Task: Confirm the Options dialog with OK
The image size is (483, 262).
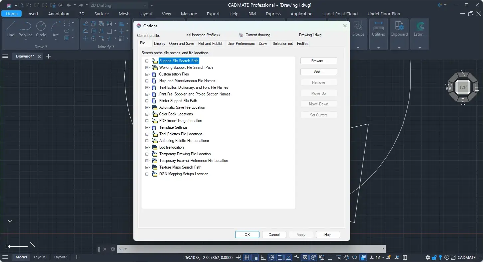Action: coord(247,234)
